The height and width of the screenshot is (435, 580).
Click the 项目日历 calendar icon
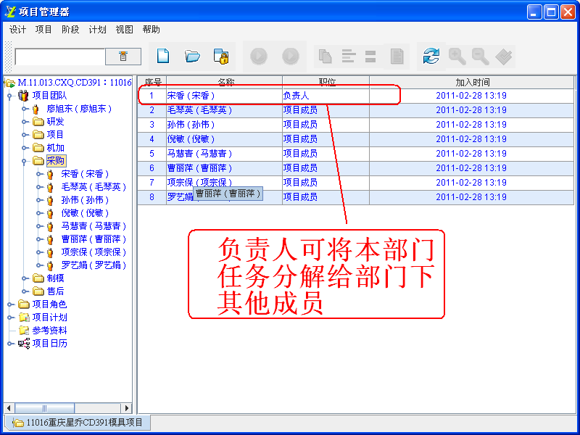[24, 344]
